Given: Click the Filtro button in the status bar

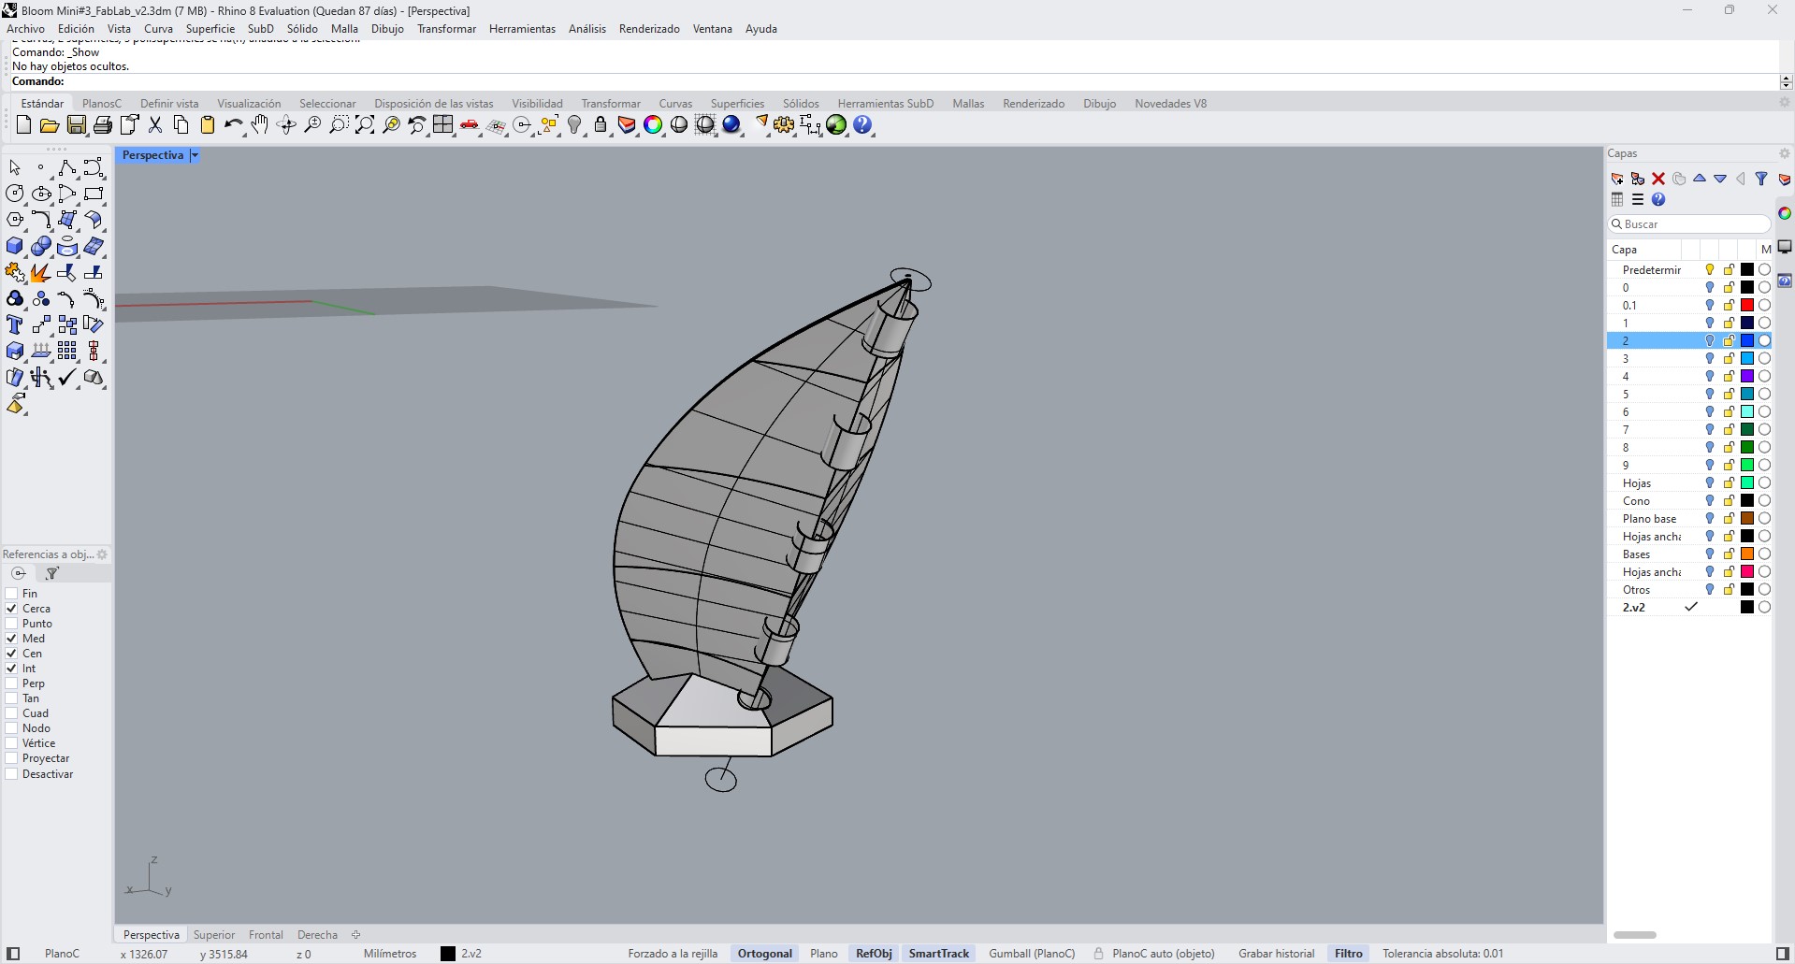Looking at the screenshot, I should click(x=1349, y=954).
